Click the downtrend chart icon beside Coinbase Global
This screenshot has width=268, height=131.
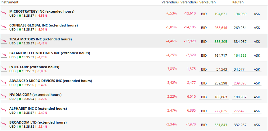[4, 27]
